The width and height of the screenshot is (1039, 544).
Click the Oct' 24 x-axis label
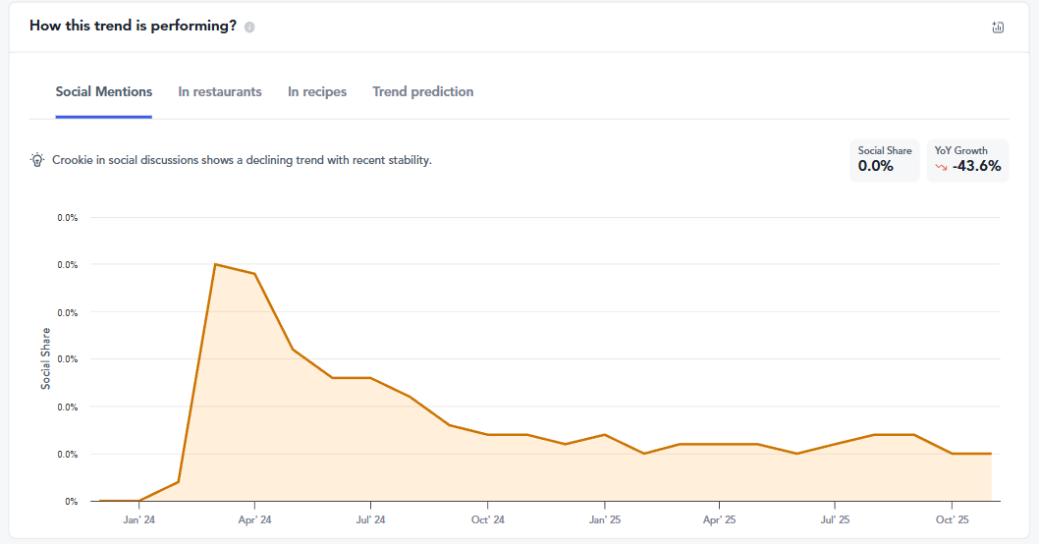[487, 519]
